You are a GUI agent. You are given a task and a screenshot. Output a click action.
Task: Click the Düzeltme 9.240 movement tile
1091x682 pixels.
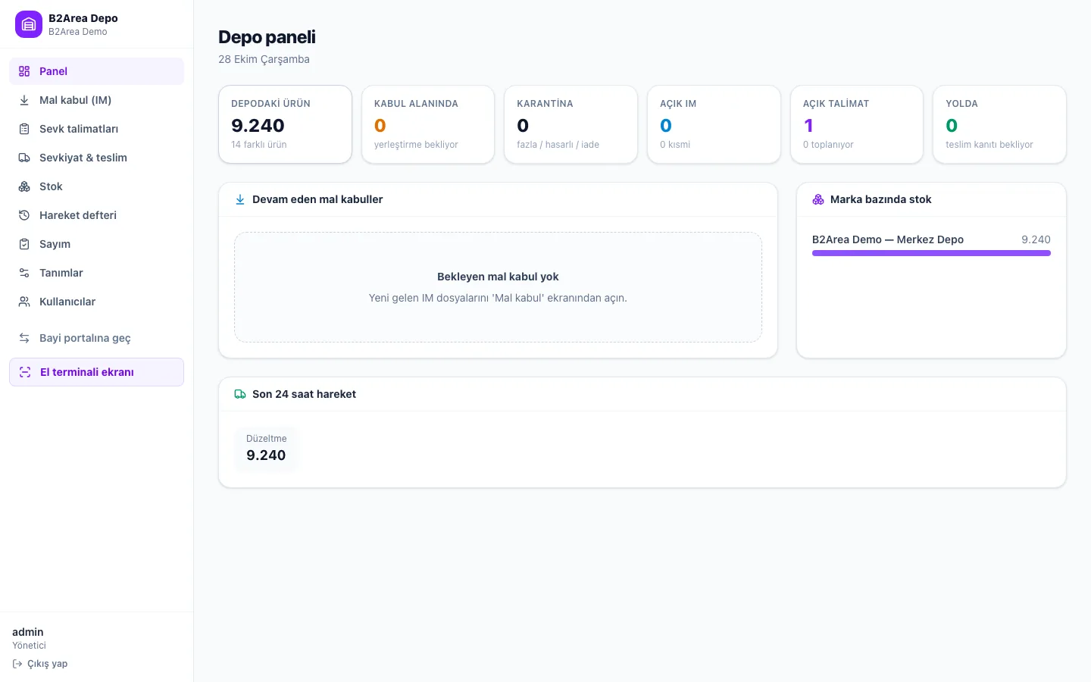click(x=266, y=449)
